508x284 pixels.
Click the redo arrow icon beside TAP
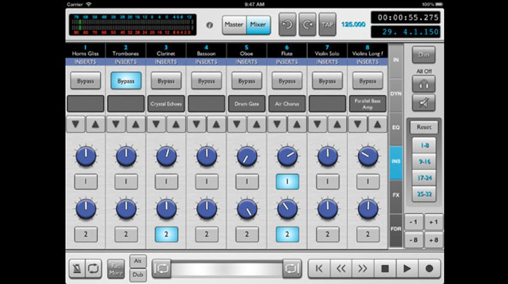pyautogui.click(x=307, y=24)
